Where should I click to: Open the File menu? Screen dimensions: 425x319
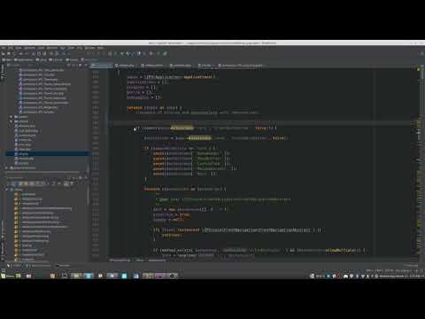point(4,48)
